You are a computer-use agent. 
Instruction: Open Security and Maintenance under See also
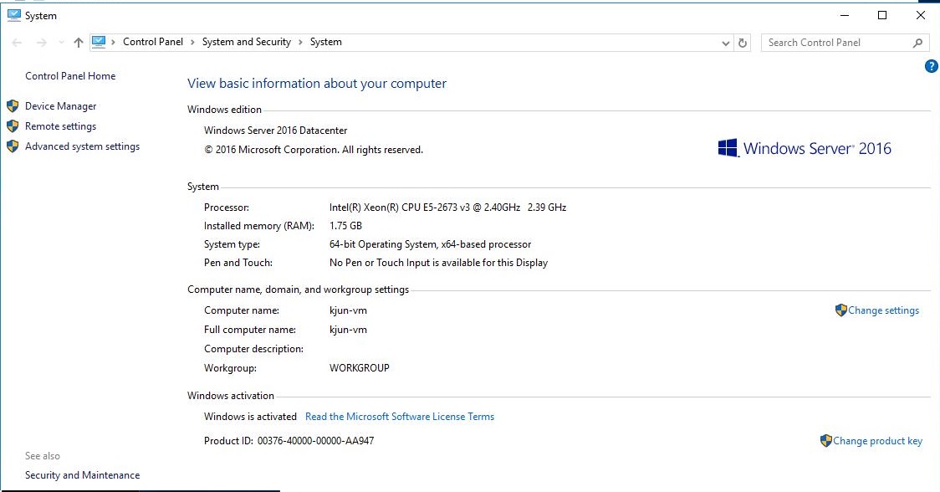coord(82,475)
